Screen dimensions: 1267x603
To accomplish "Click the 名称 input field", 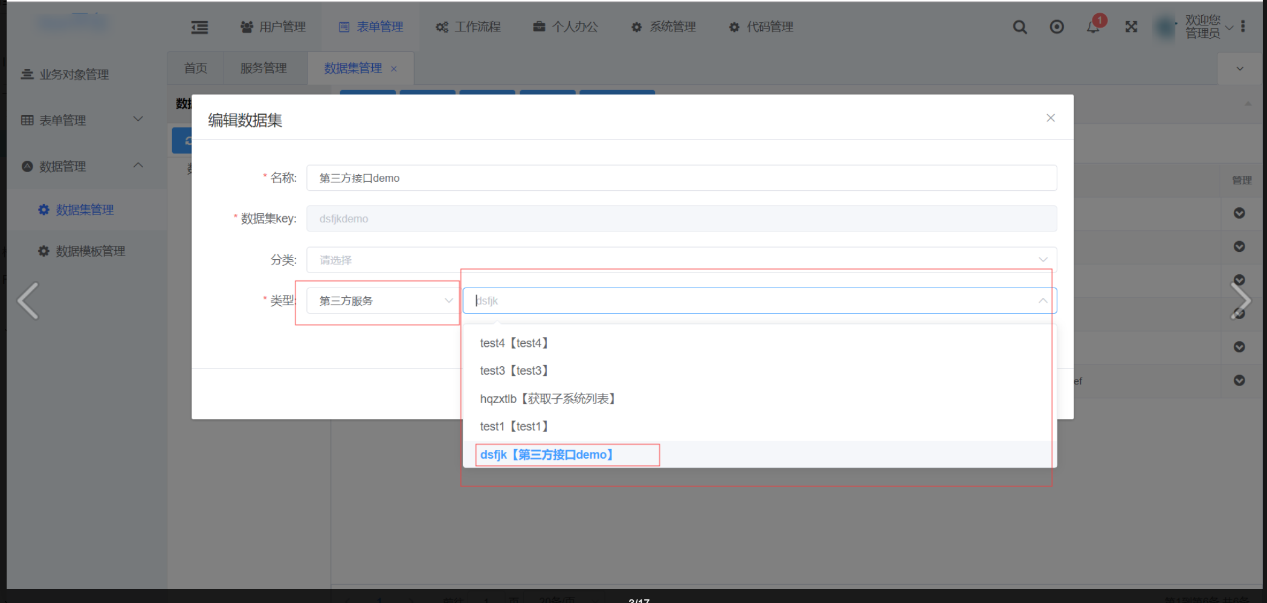I will (681, 178).
